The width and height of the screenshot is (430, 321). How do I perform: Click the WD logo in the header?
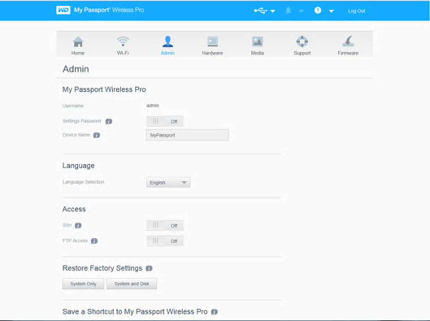(x=63, y=10)
